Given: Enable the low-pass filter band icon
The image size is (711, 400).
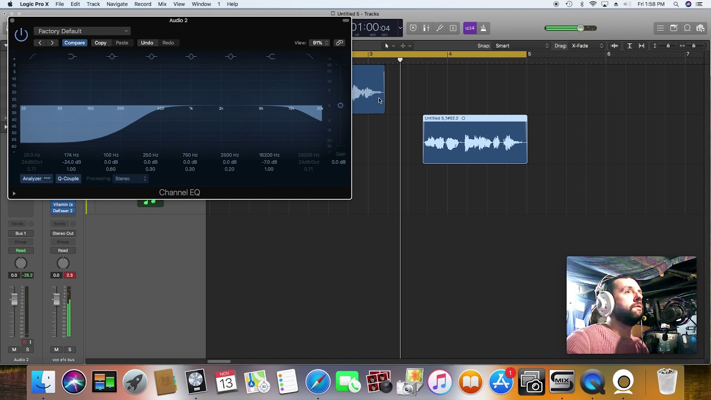Looking at the screenshot, I should pyautogui.click(x=309, y=57).
